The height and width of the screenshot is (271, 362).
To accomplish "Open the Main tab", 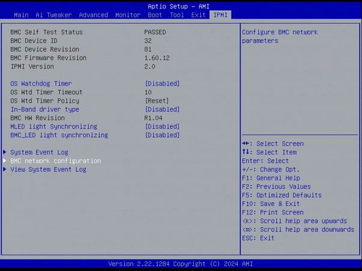I will coord(21,15).
